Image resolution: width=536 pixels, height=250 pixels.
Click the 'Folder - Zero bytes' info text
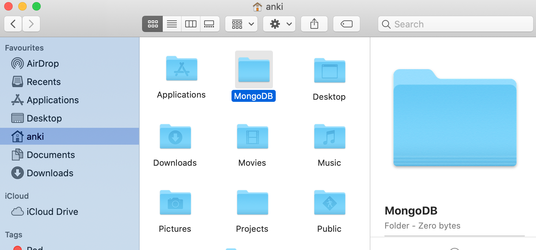coord(422,226)
